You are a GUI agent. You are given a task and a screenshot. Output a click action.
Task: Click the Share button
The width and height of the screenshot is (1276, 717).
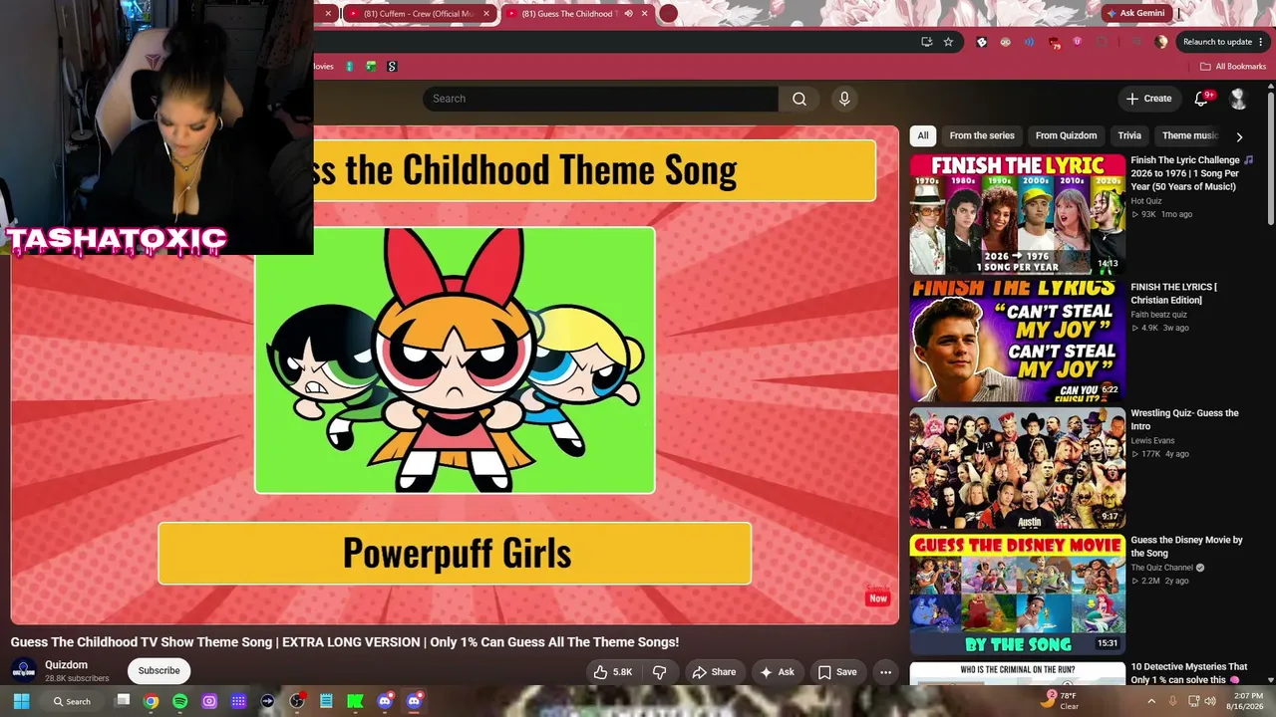pyautogui.click(x=714, y=672)
